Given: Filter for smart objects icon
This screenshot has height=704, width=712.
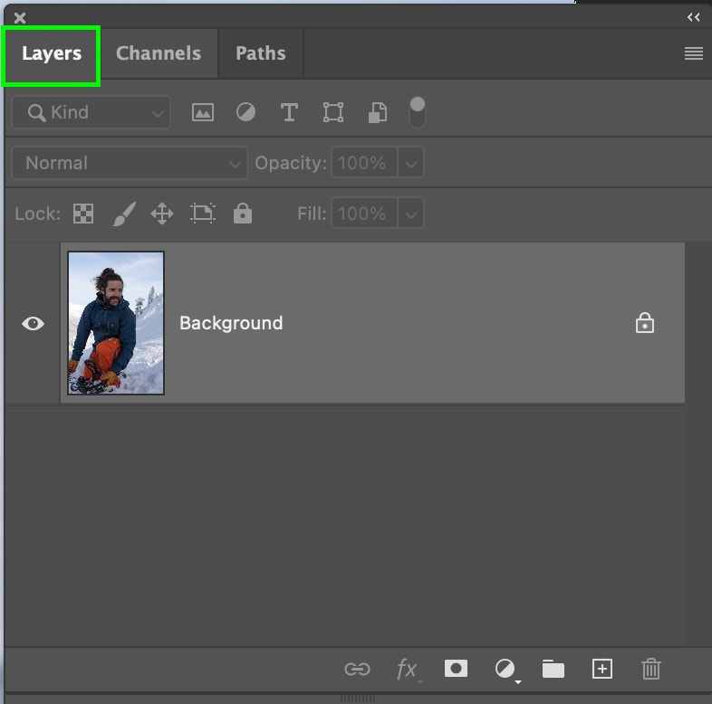Looking at the screenshot, I should [378, 112].
